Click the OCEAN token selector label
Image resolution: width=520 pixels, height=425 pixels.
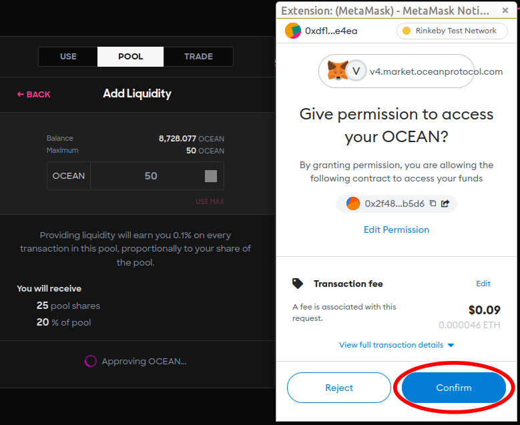pyautogui.click(x=69, y=175)
